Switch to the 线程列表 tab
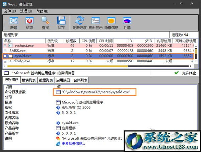Image resolution: width=201 pixels, height=152 pixels. [x=46, y=80]
